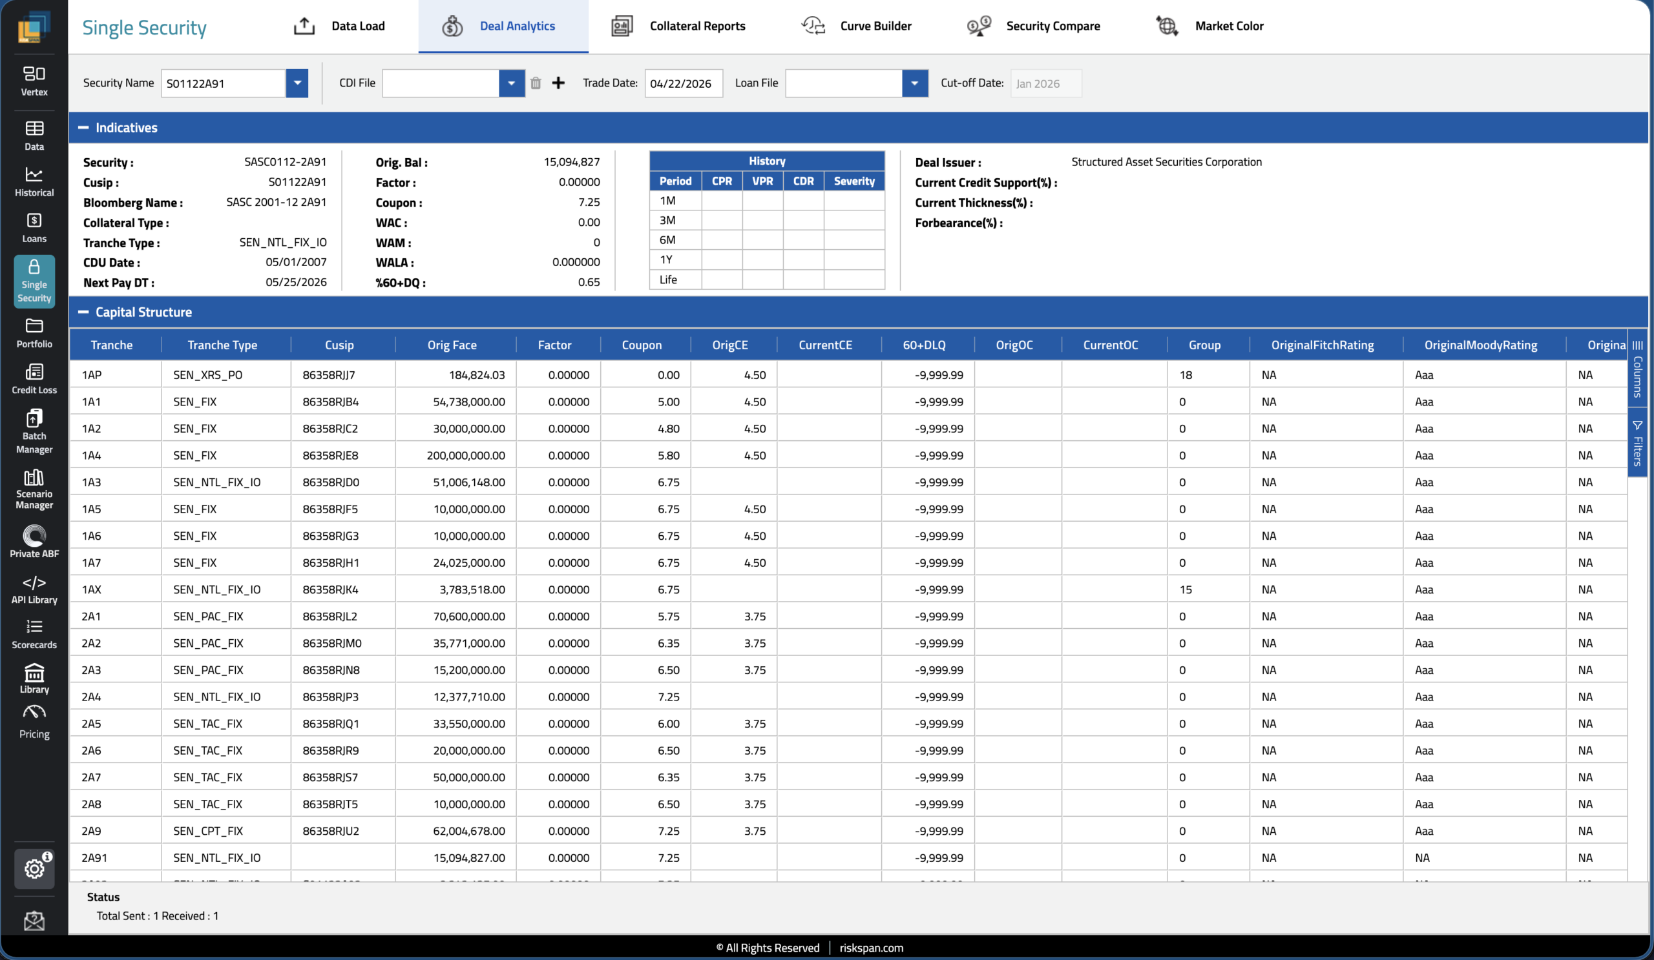Switch to the Data Load tab

pos(339,26)
